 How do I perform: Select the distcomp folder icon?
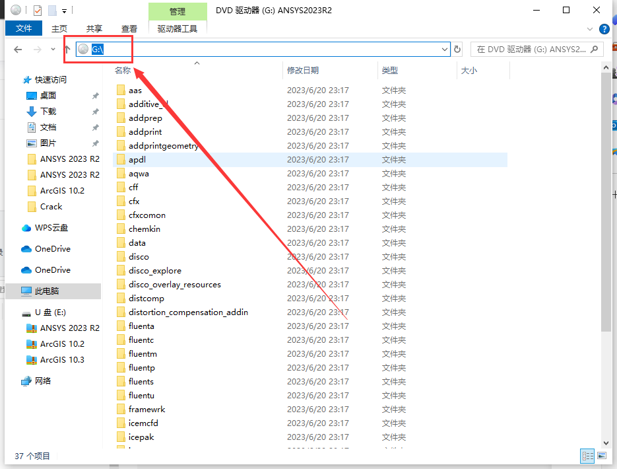coord(121,298)
